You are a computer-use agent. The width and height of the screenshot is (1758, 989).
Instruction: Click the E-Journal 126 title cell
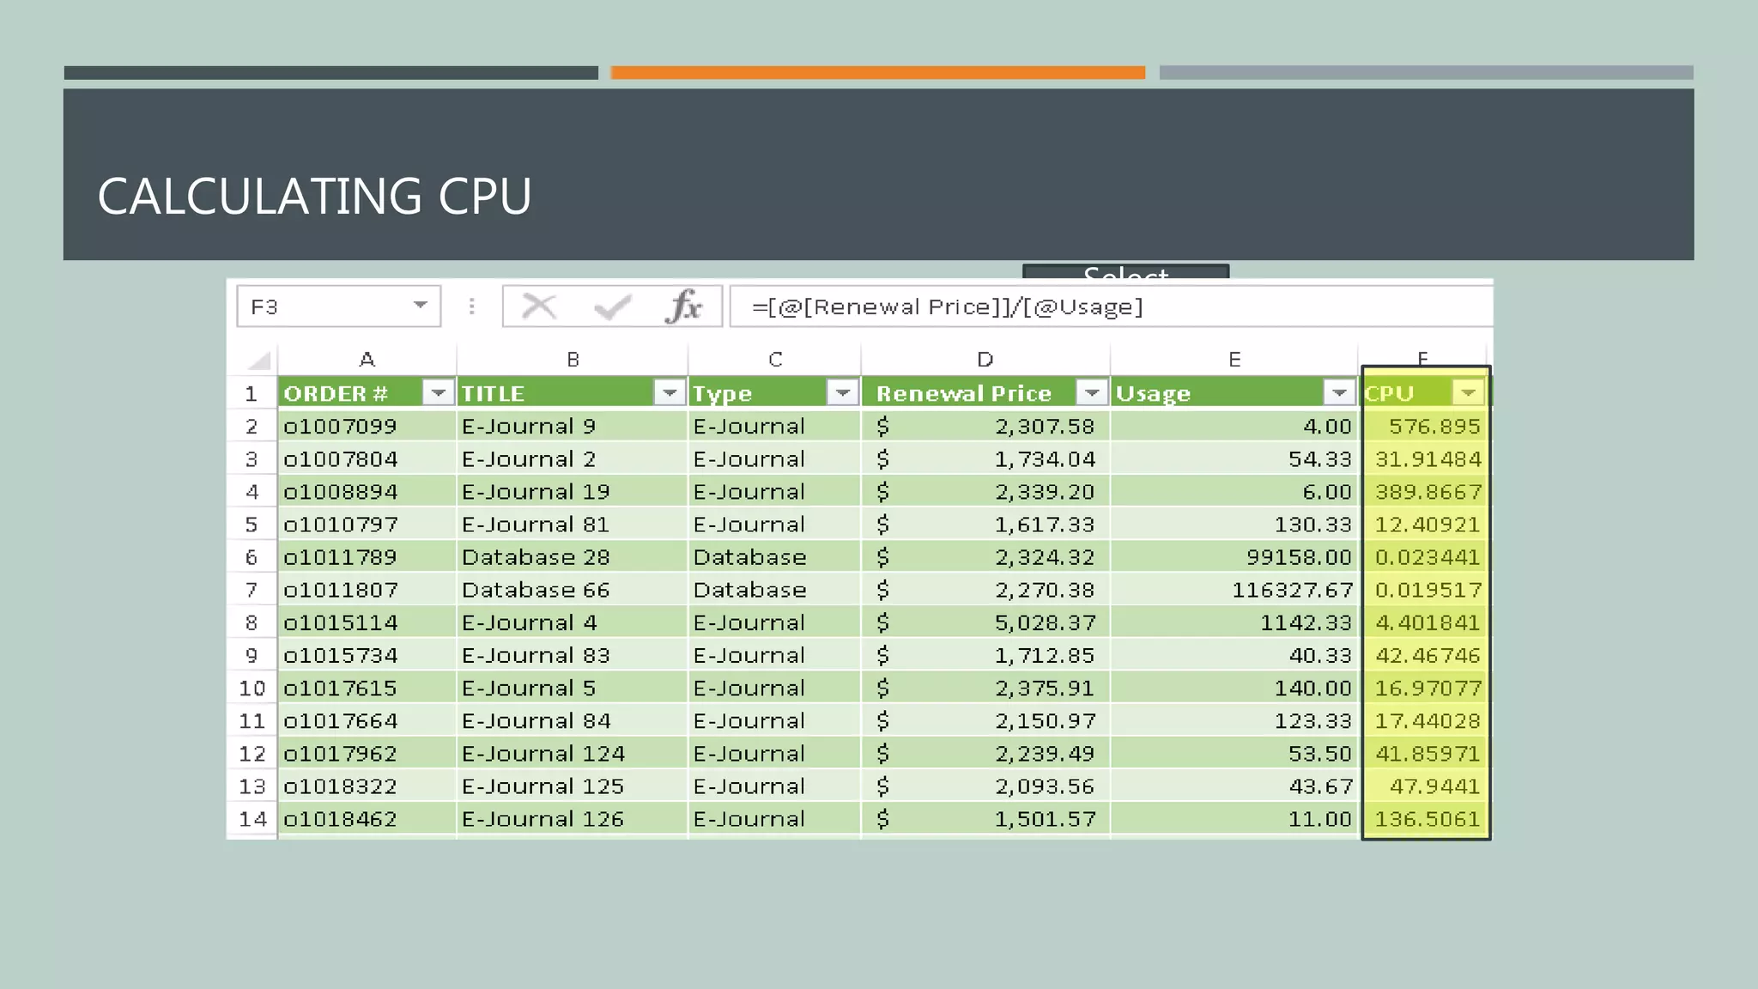573,819
